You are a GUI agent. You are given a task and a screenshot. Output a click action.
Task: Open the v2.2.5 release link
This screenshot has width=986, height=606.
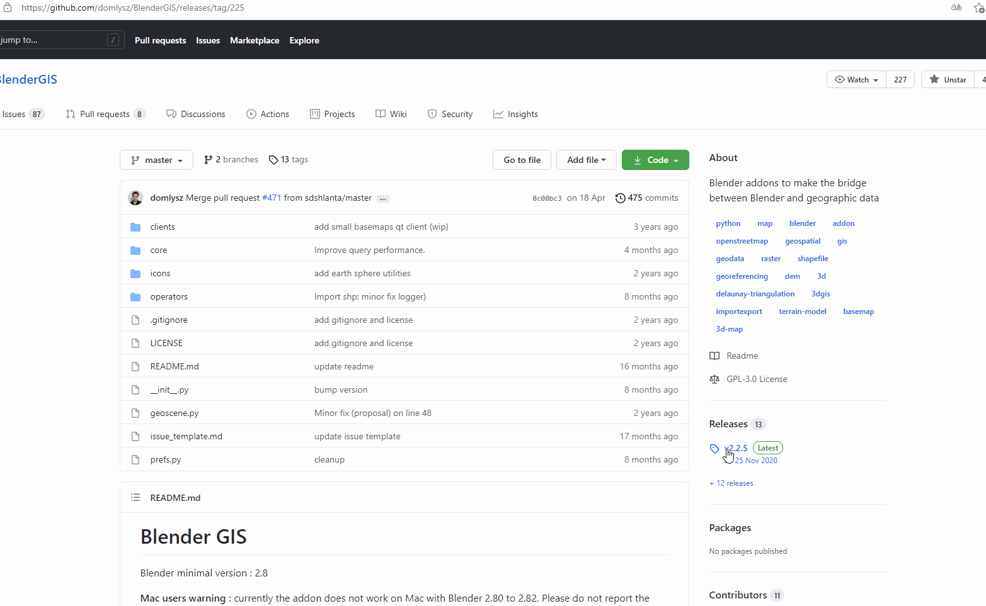coord(736,448)
